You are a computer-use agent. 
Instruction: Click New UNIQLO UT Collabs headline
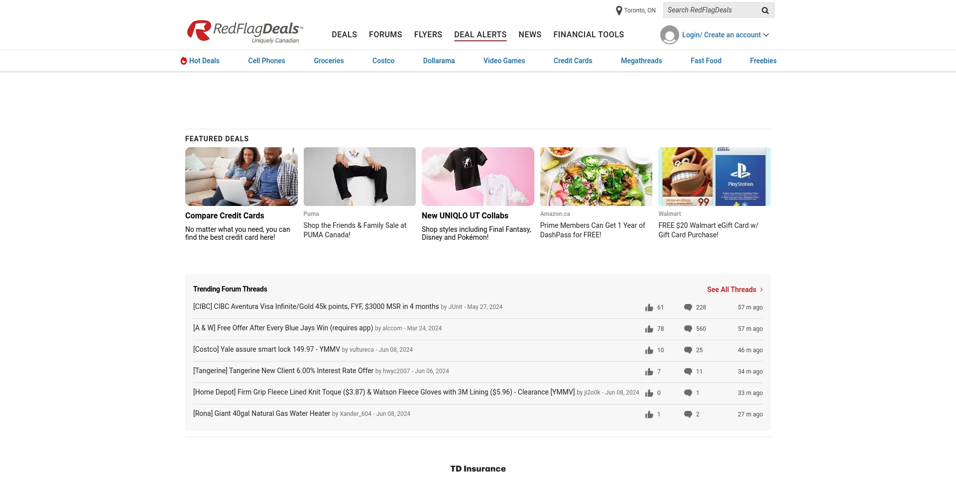[465, 215]
